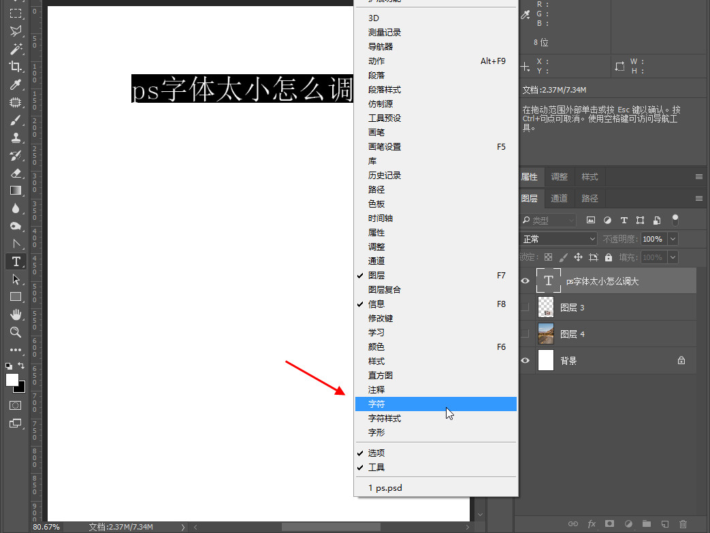Expand the 不透明度 opacity dropdown arrow
The width and height of the screenshot is (710, 533).
pyautogui.click(x=673, y=239)
